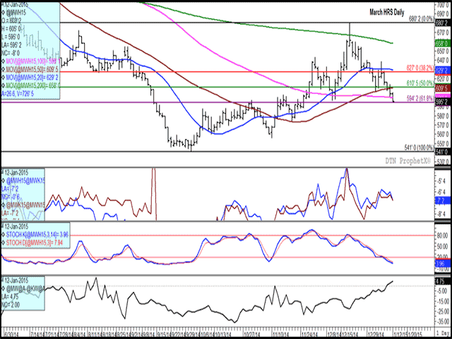This screenshot has width=452, height=339.
Task: Click the green "610'5 (50.0%)" retracement label
Action: coord(422,83)
